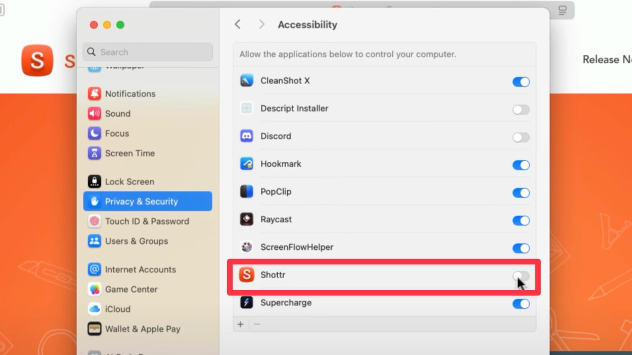Click the minus button to remove an app

click(257, 324)
